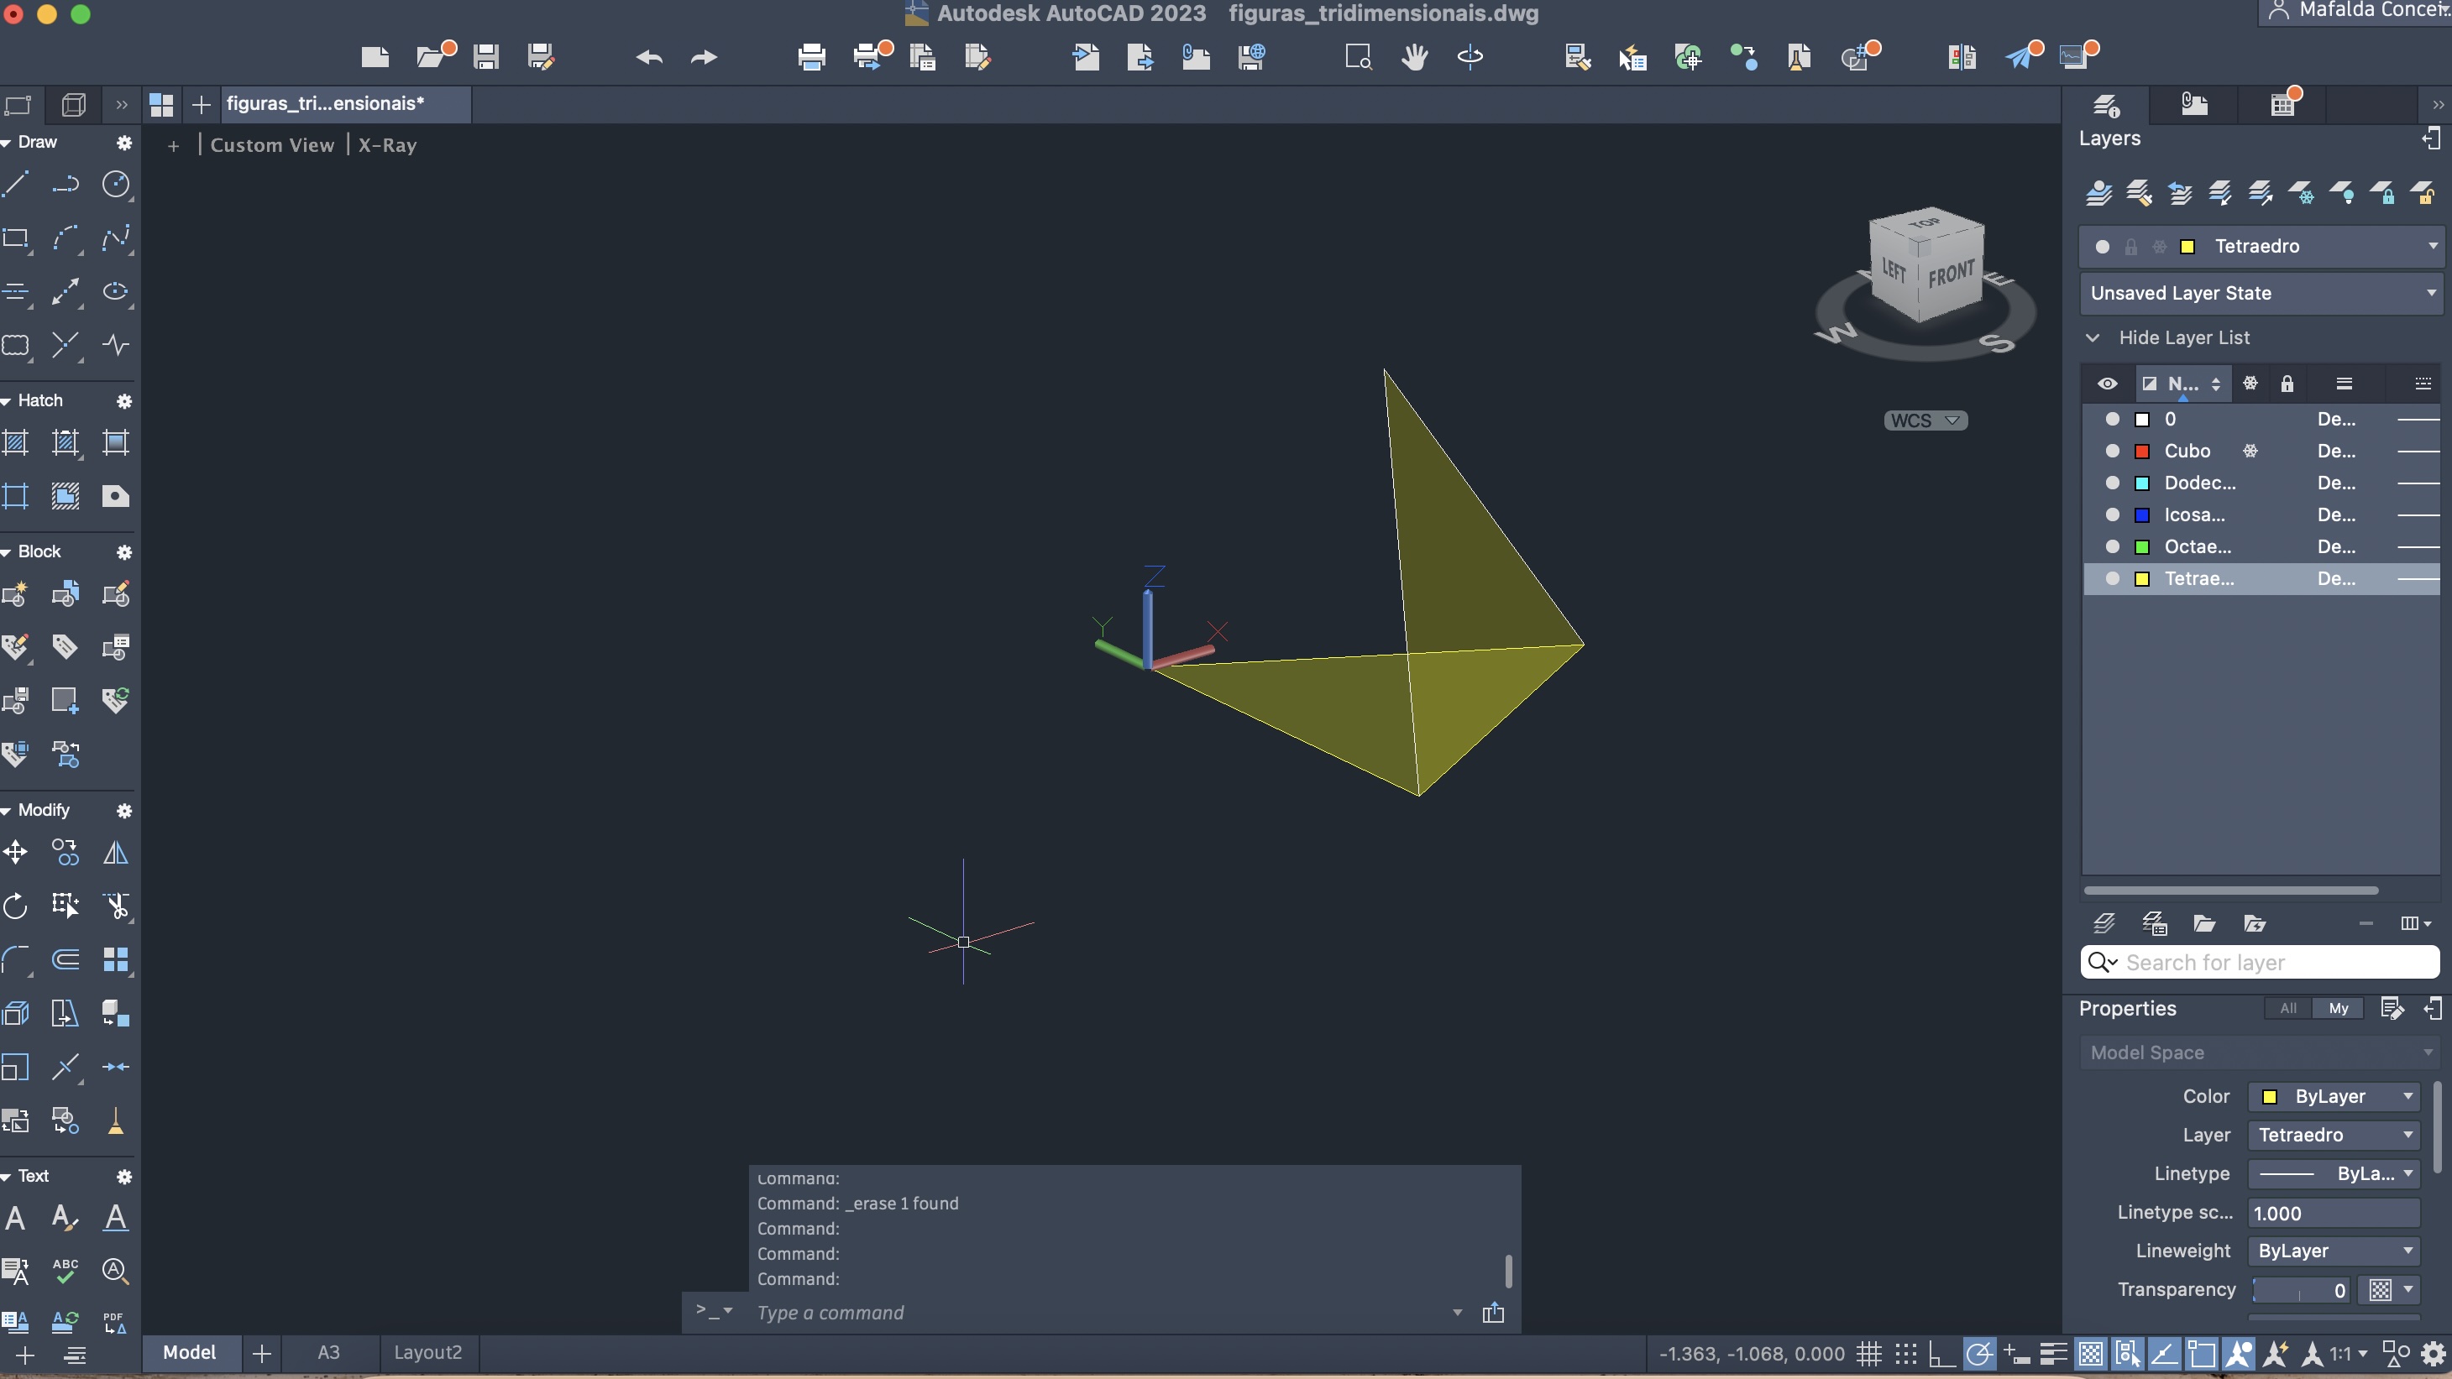This screenshot has width=2452, height=1379.
Task: Switch to the A3 layout tab
Action: (x=328, y=1352)
